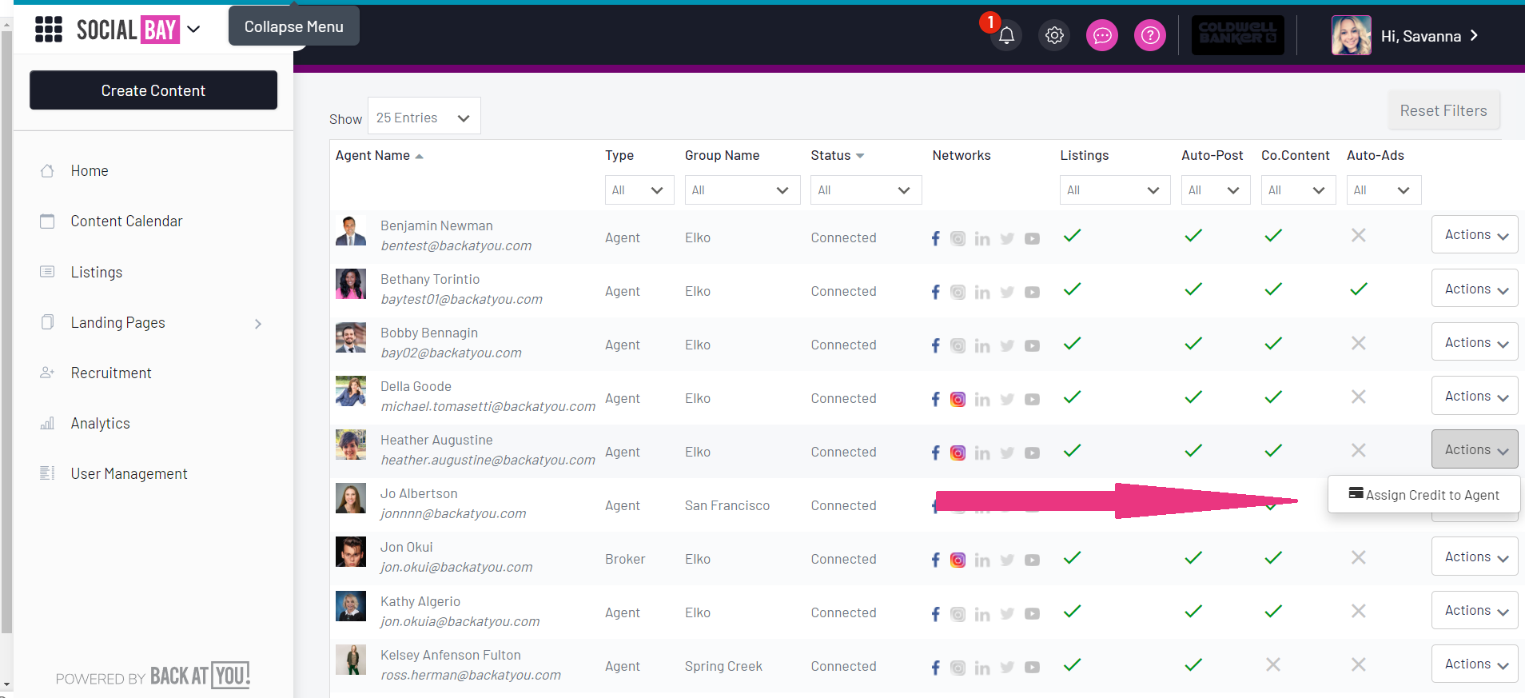Open the 25 Entries show dropdown
Viewport: 1525px width, 698px height.
pos(424,118)
